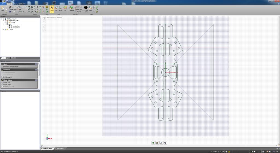280x153 pixels.
Task: Open the File menu button
Action: tap(3, 4)
